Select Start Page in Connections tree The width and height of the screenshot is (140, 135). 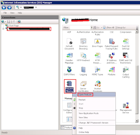14,26
